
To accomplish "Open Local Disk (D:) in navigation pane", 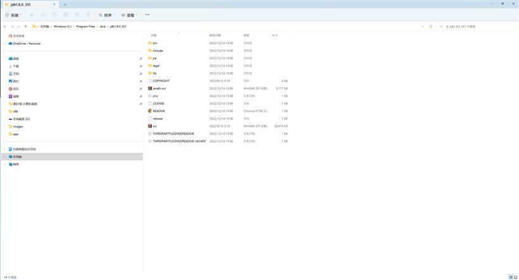I will point(19,119).
